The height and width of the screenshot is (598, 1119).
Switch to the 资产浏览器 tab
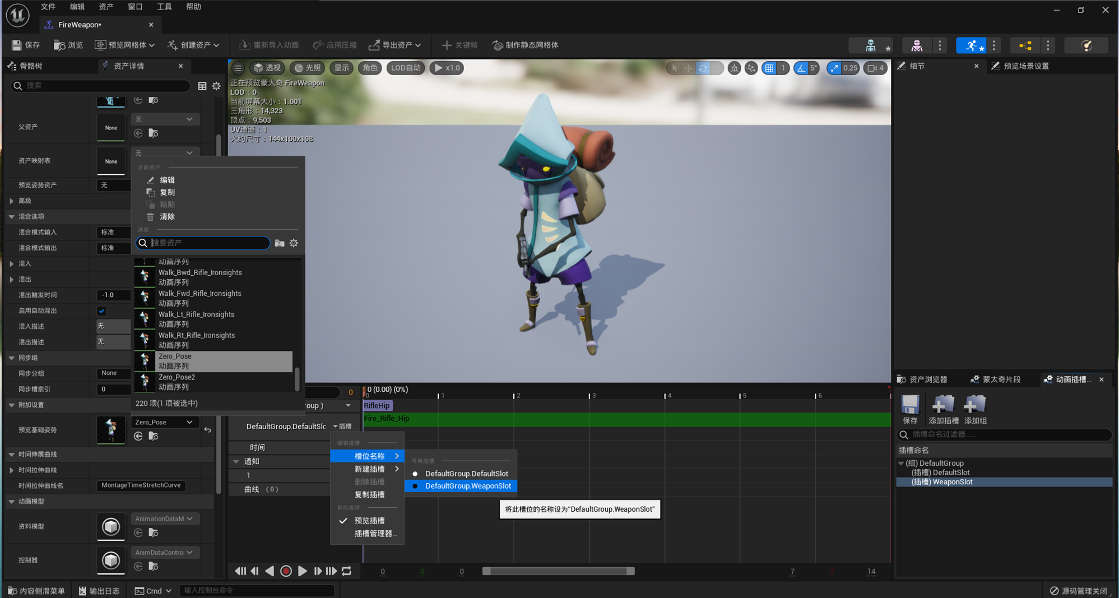pos(922,379)
